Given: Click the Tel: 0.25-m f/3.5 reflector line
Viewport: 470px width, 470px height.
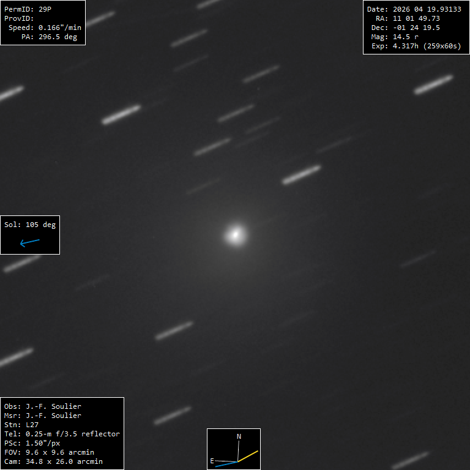Looking at the screenshot, I should point(62,434).
